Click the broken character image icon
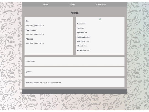Screen dimensions: 149x112 click(100, 19)
